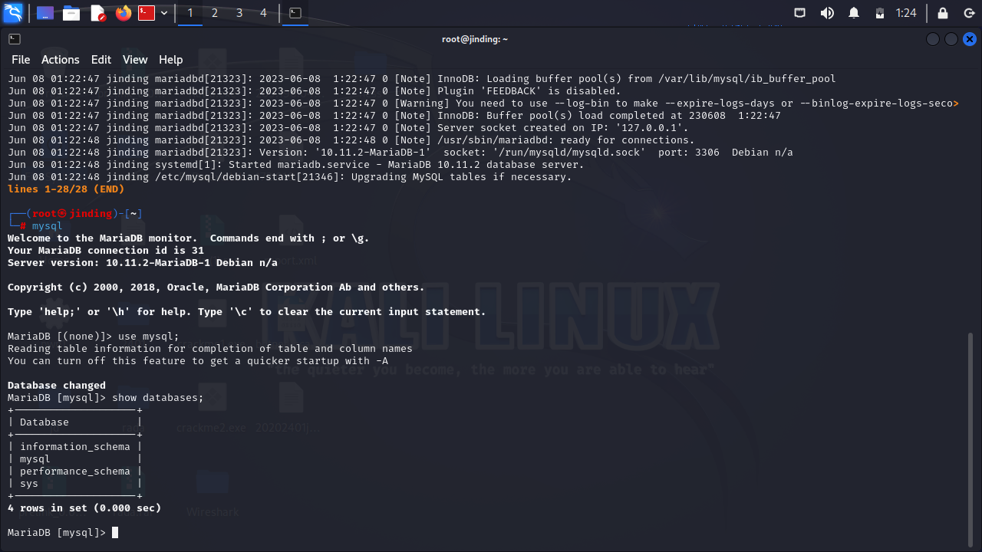Click 'Server version: 10.11.2-MariaDB-1' line

[x=143, y=262]
